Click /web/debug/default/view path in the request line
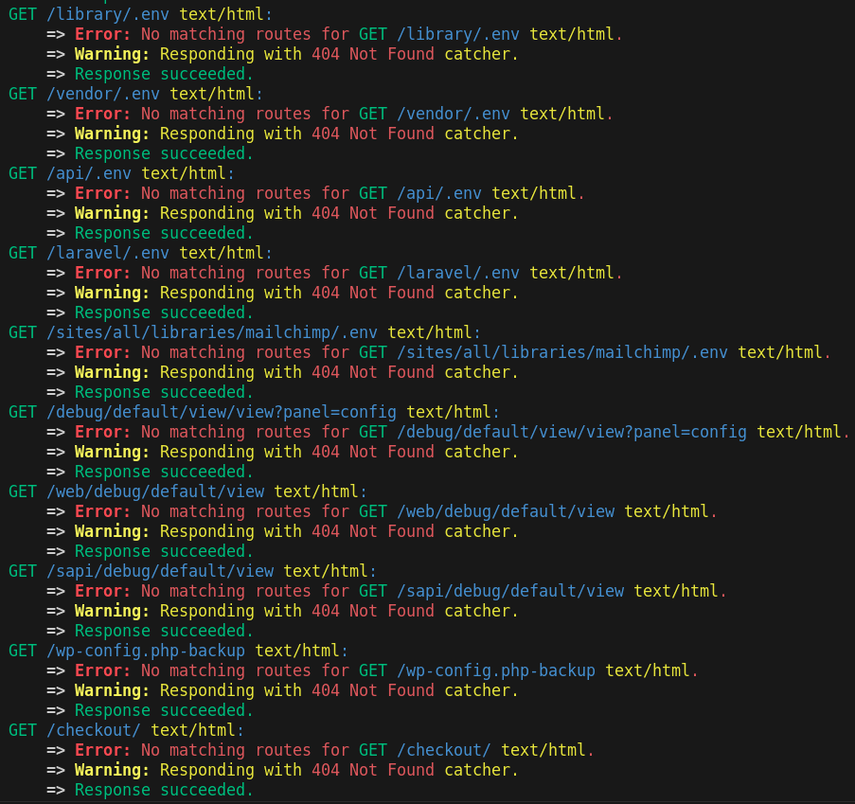The image size is (855, 804). [155, 491]
